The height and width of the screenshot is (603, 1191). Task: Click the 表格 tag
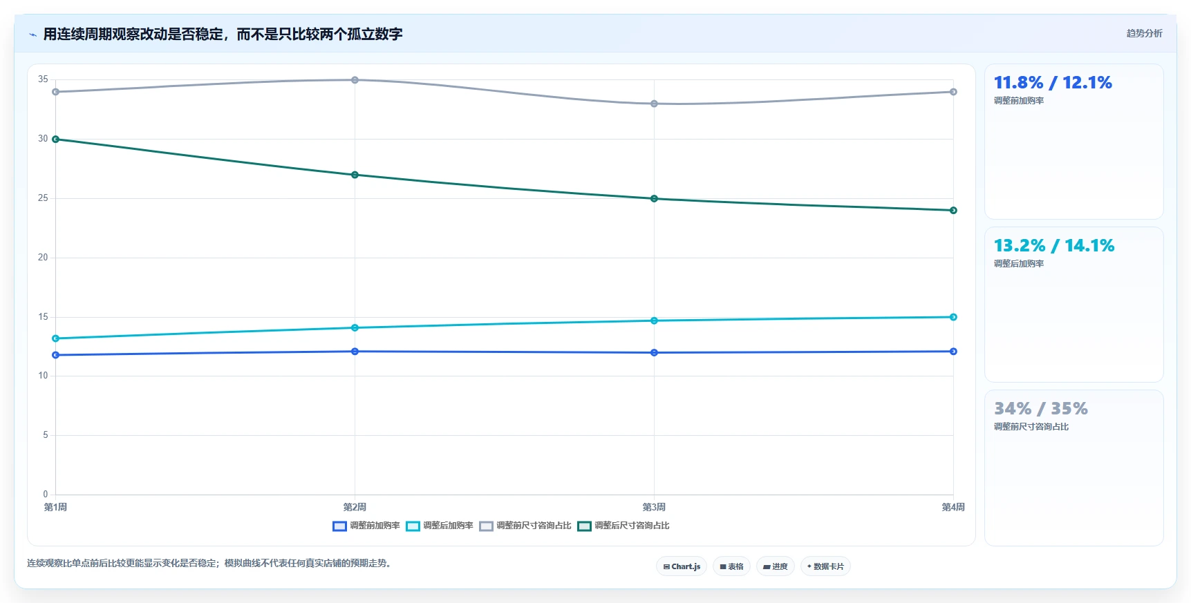click(x=731, y=566)
